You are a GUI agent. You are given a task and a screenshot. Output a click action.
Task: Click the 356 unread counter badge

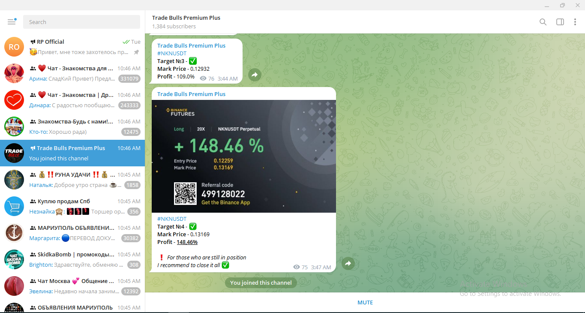coord(134,212)
